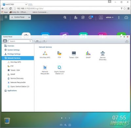The width and height of the screenshot is (131, 128).
Task: Click the user profile avatar icon
Action: (101, 17)
